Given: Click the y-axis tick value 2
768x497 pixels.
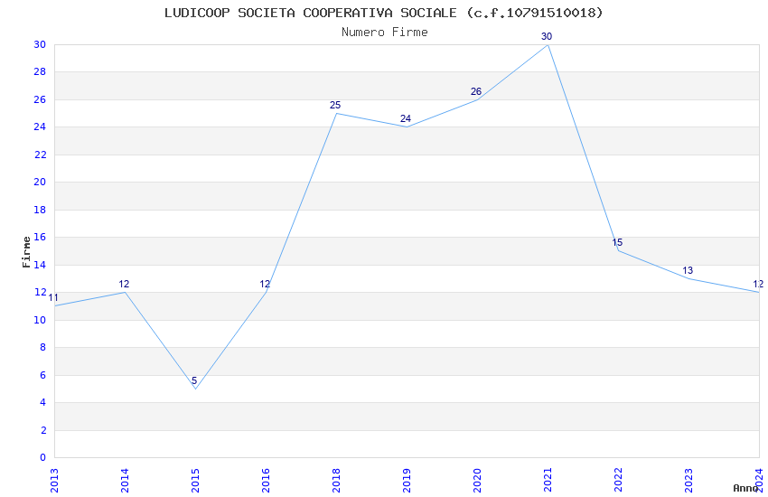Looking at the screenshot, I should click(x=43, y=430).
